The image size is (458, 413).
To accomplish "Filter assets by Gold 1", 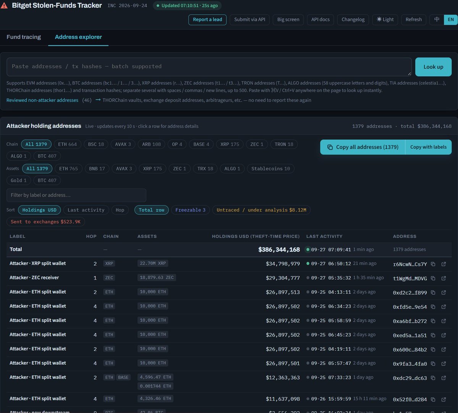I will (x=19, y=180).
